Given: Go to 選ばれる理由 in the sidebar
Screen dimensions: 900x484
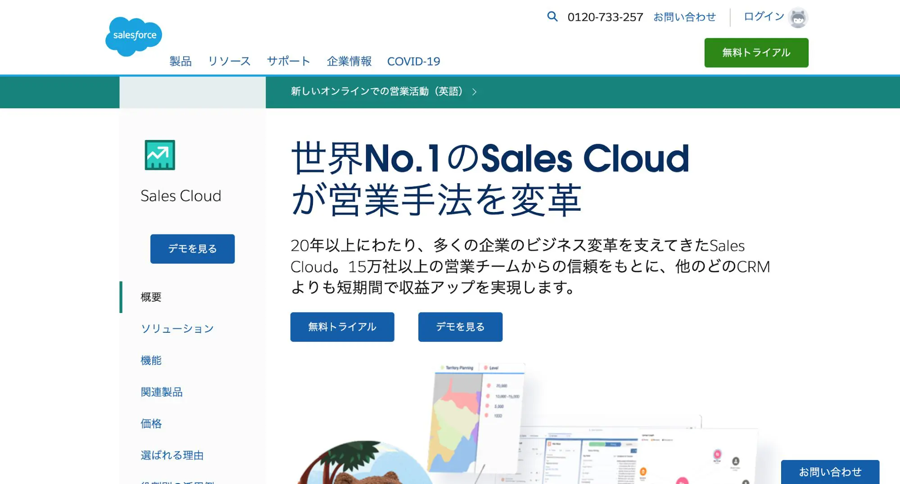Looking at the screenshot, I should [x=172, y=455].
